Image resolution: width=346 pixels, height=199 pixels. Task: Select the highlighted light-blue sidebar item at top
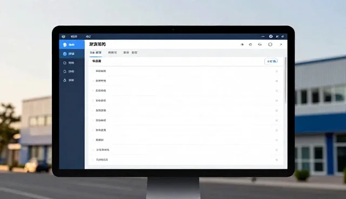(x=72, y=44)
